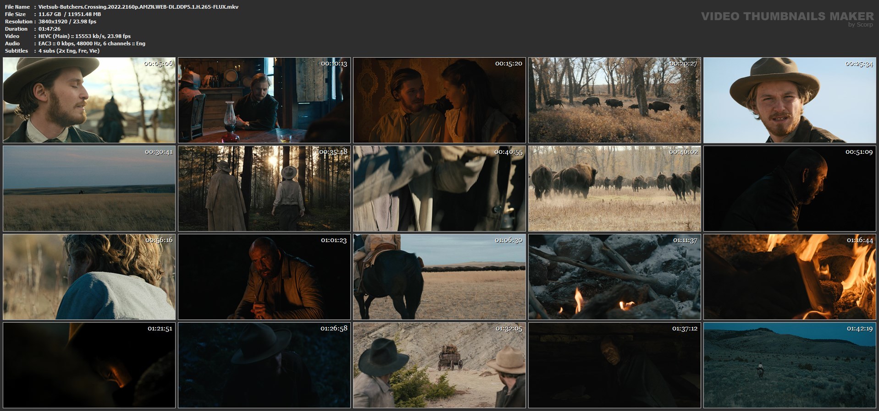
Task: Open the campfire man frame at 01:01:23
Action: [x=264, y=277]
